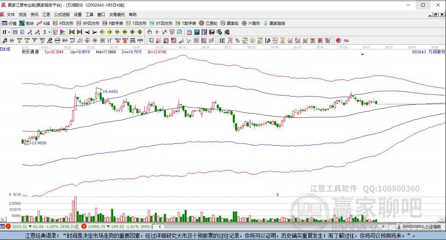Click the red $ marker above volume
This screenshot has width=446, height=240.
click(277, 195)
